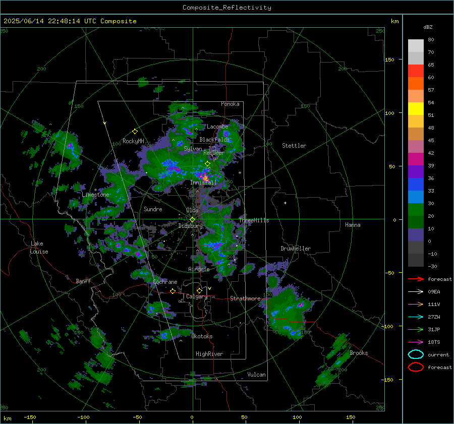Click the 18TS legend label
454x424 pixels.
click(x=434, y=342)
